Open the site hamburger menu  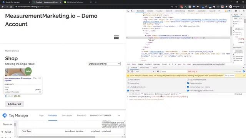(x=116, y=37)
